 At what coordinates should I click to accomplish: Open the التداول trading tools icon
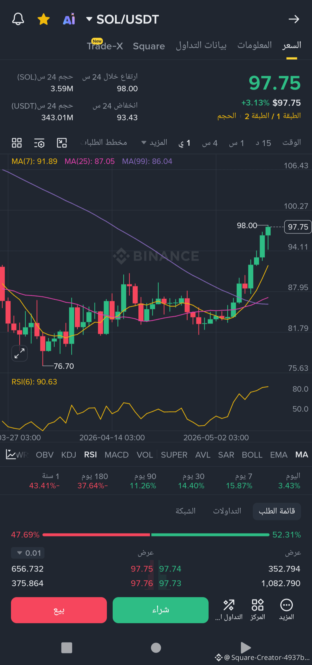coord(229,609)
